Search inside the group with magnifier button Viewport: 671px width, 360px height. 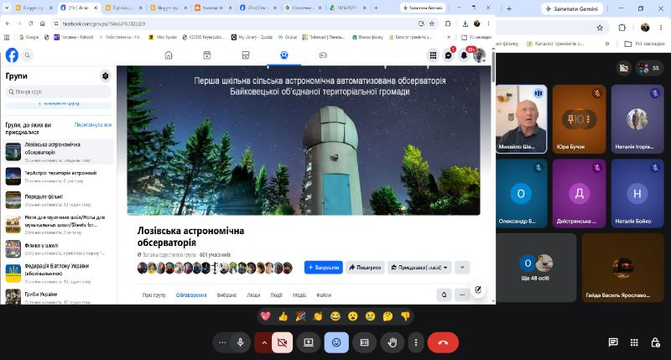click(445, 295)
